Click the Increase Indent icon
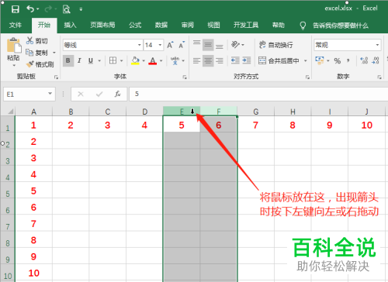 click(x=246, y=60)
